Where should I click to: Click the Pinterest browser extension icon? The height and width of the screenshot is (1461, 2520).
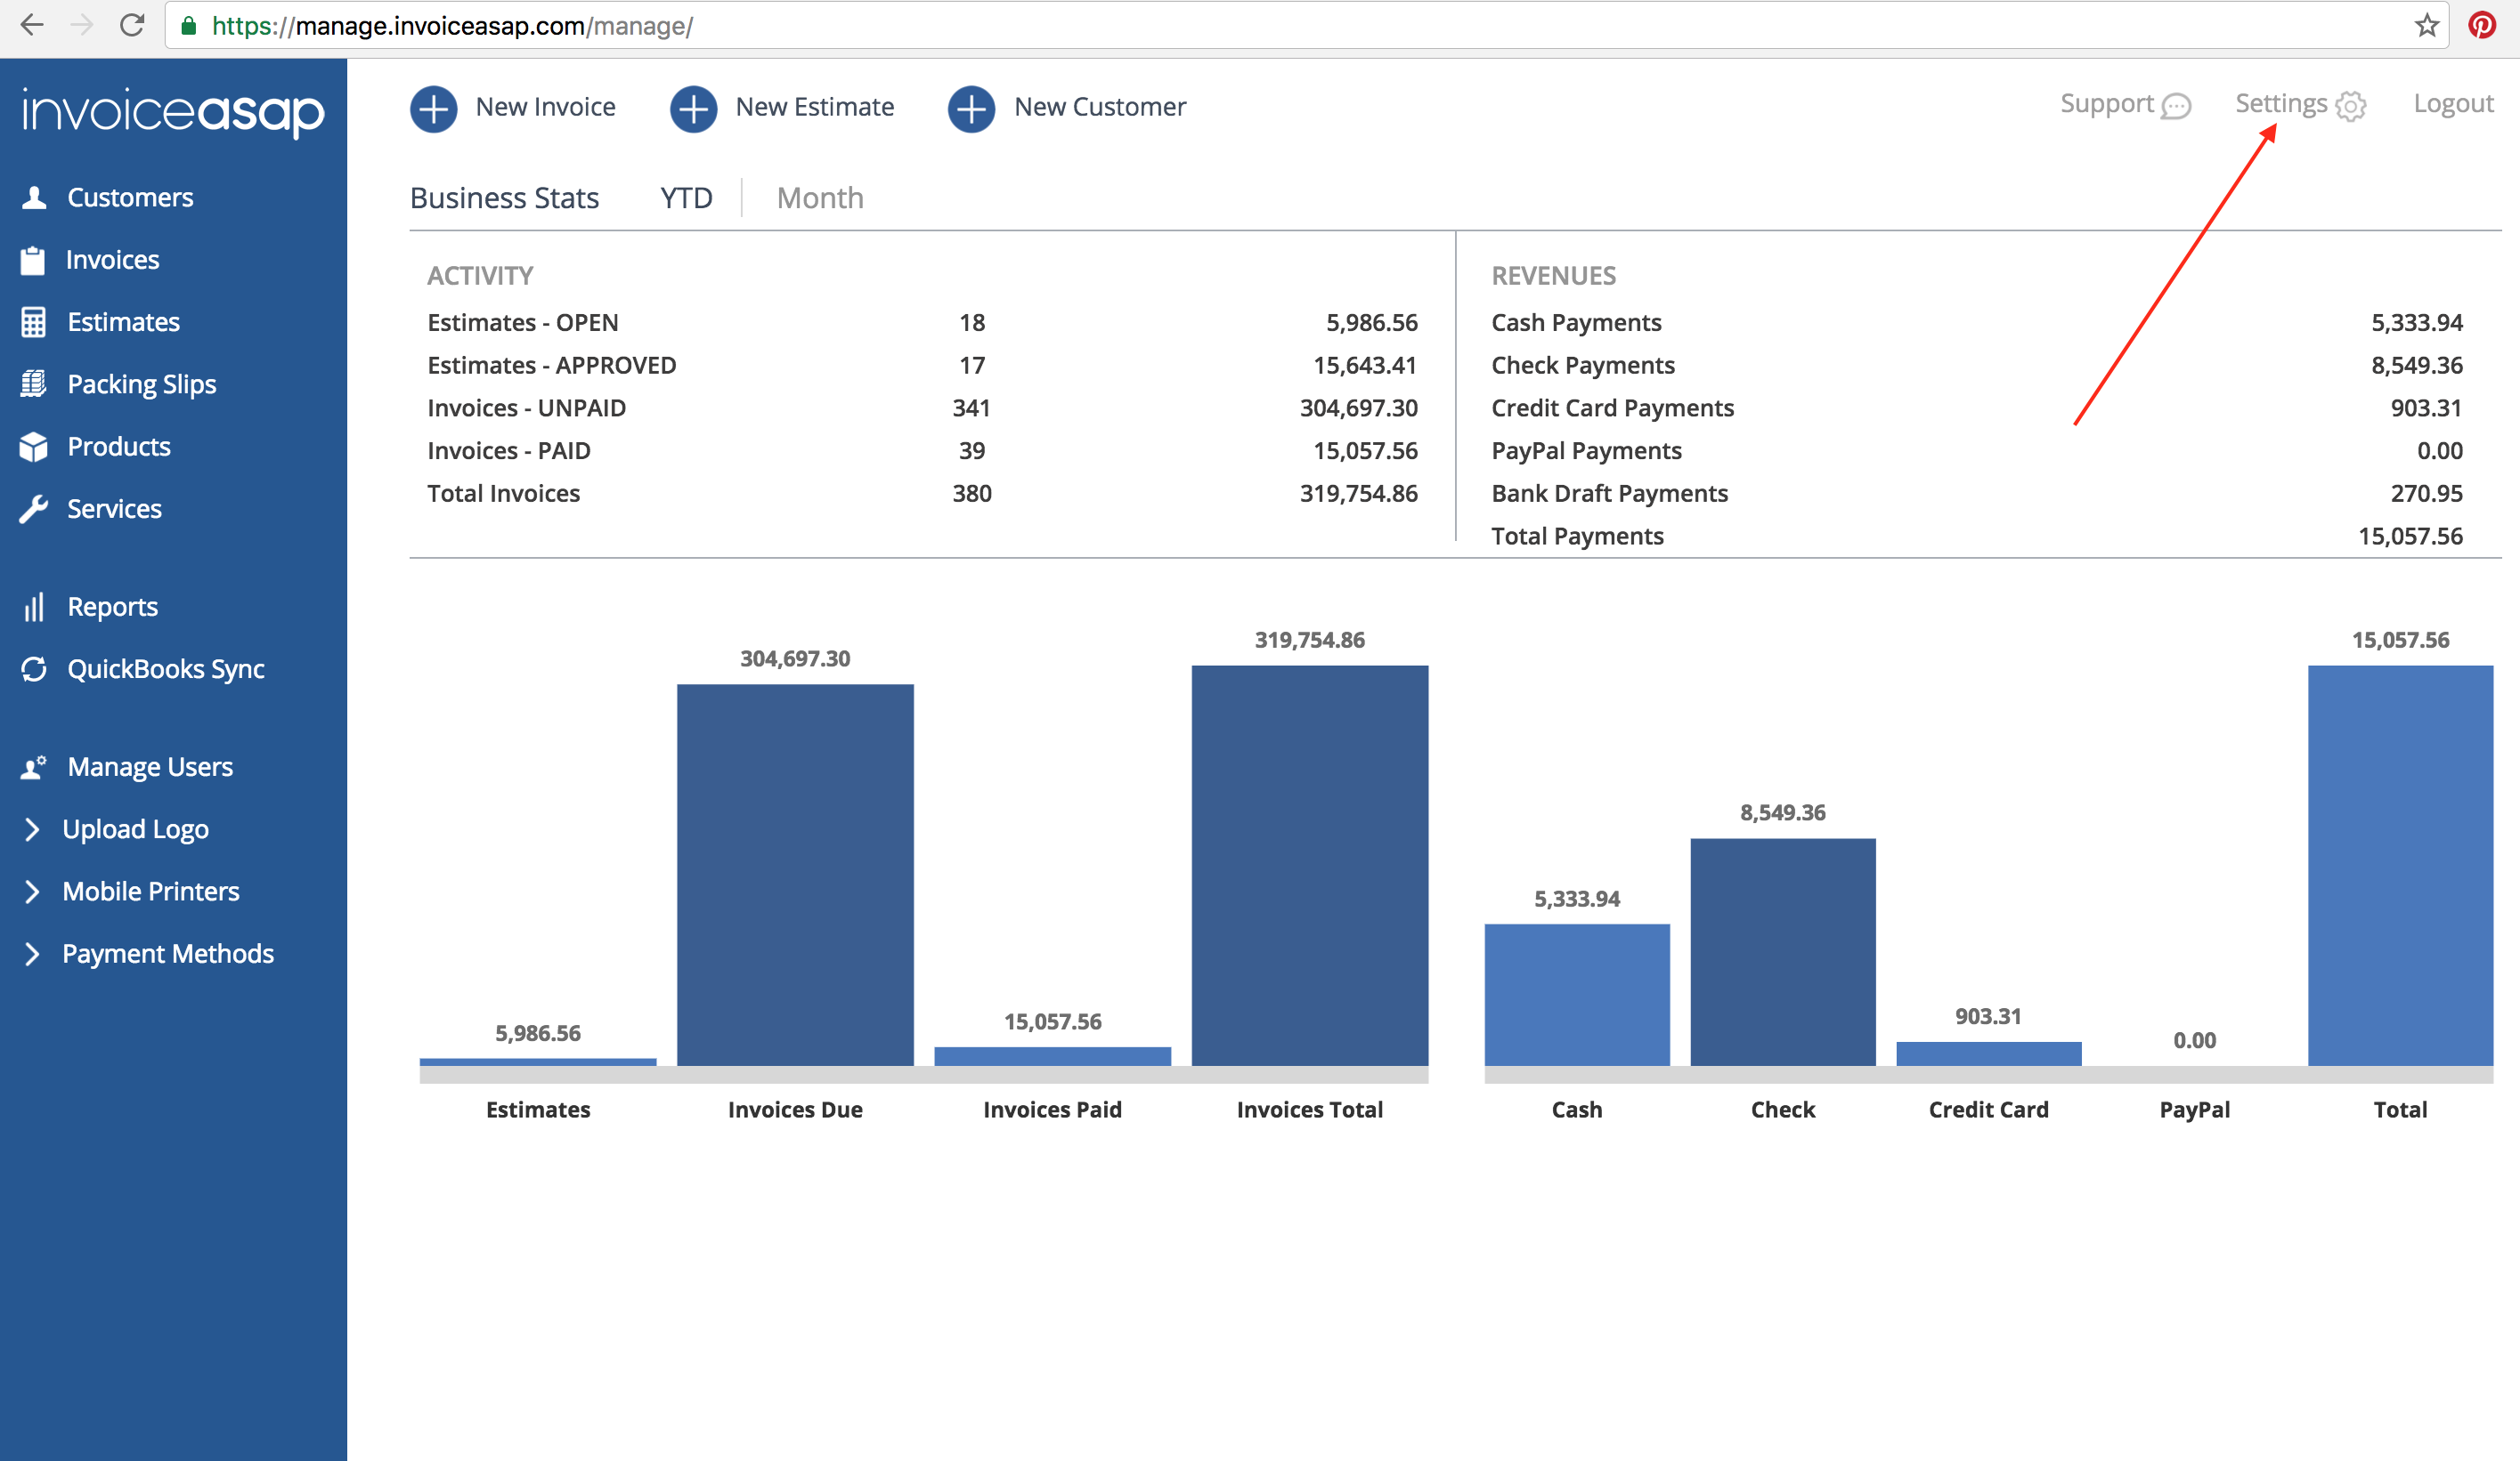[2483, 25]
